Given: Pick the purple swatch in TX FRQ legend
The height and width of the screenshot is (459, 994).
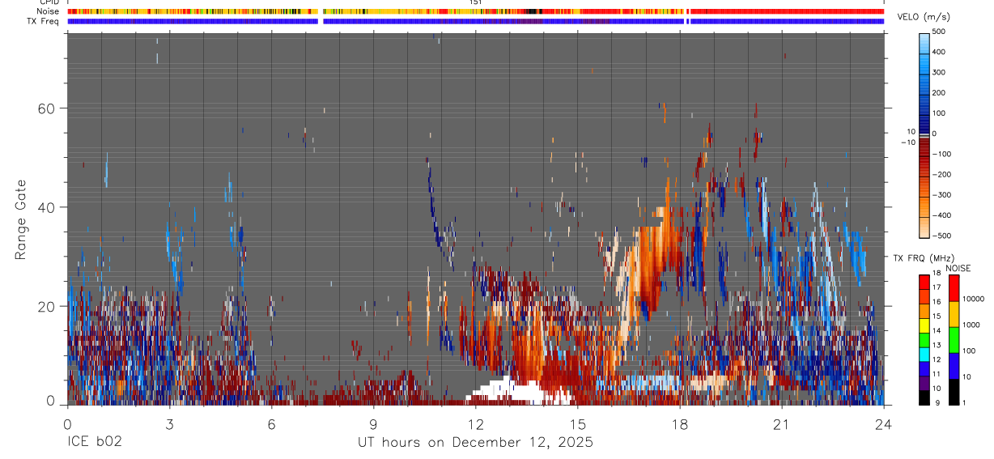Looking at the screenshot, I should [x=924, y=383].
